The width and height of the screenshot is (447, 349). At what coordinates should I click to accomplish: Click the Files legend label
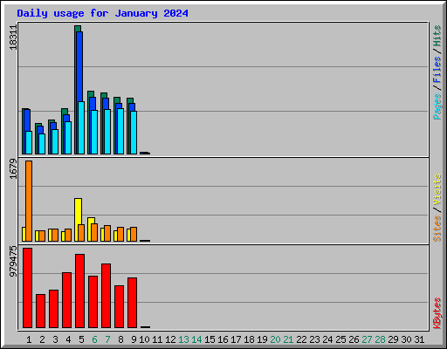tap(437, 69)
